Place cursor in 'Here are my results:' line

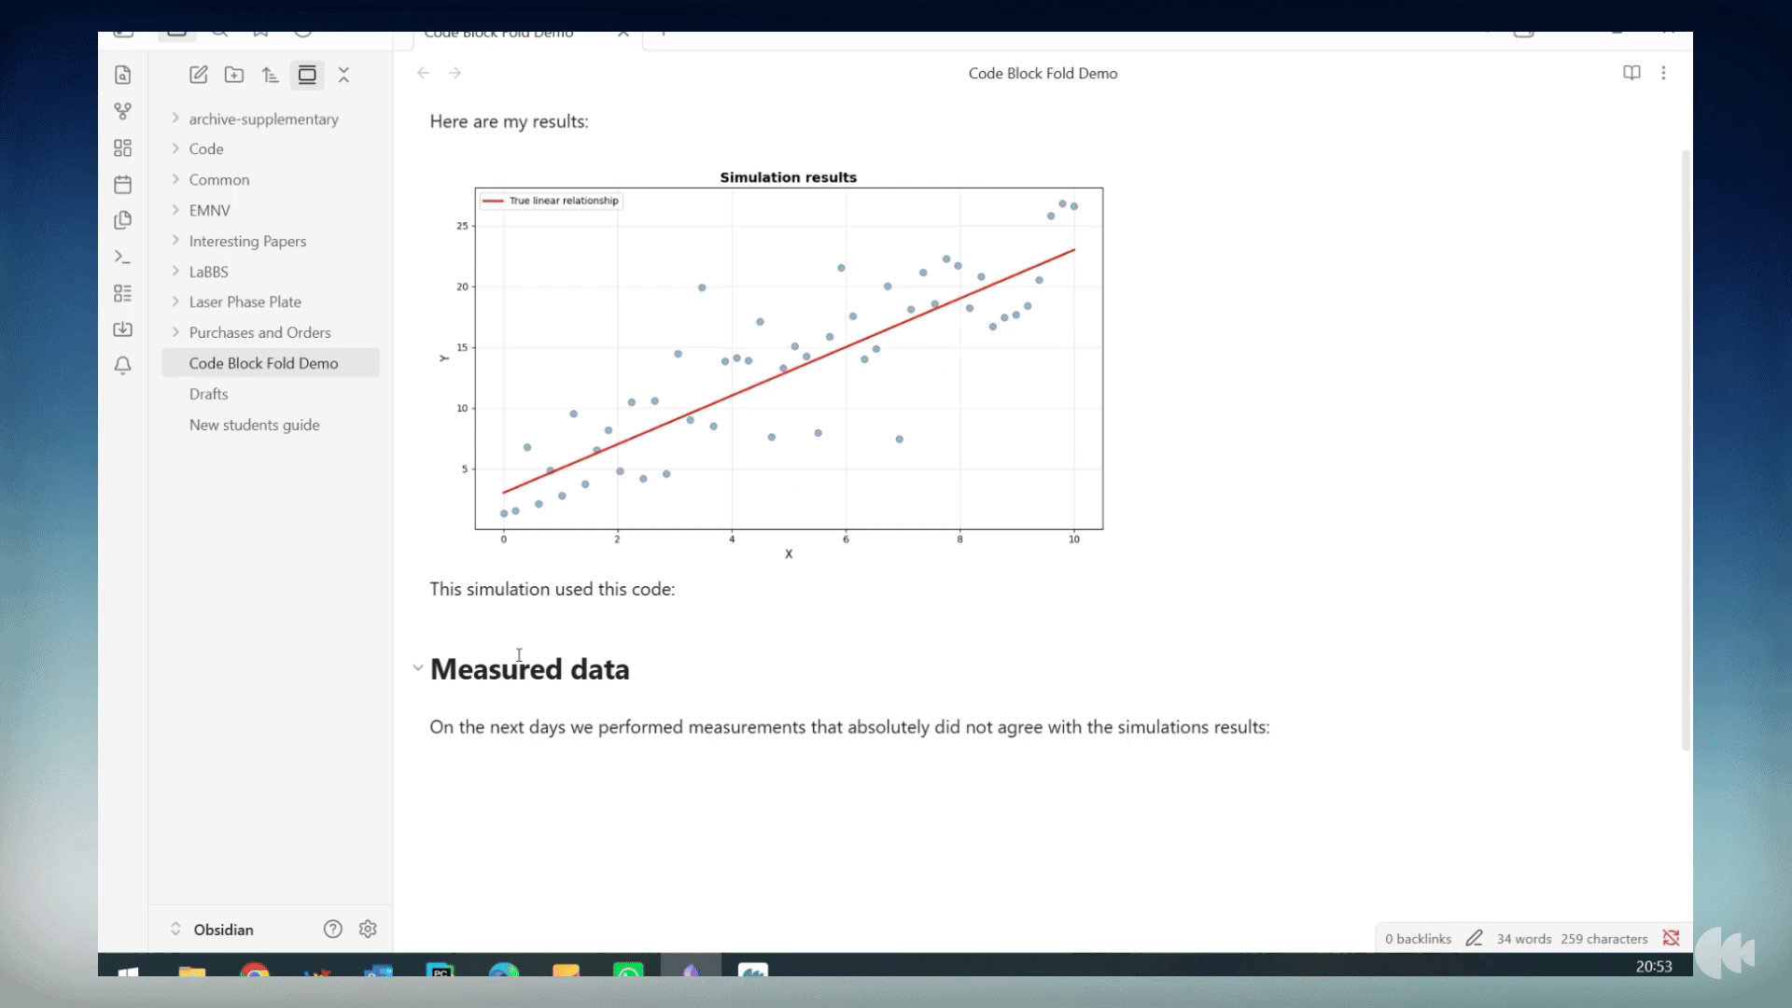(509, 121)
